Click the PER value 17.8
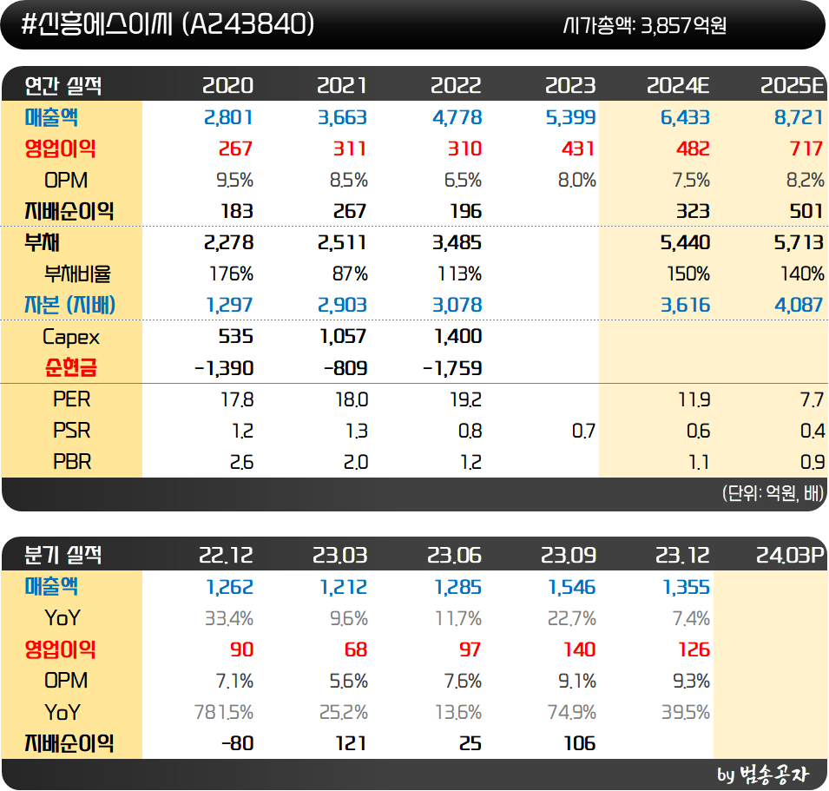This screenshot has height=791, width=829. click(237, 399)
